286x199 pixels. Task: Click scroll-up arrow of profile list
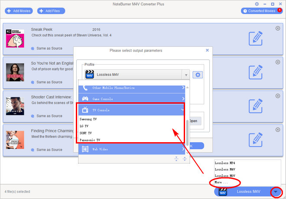187,88
